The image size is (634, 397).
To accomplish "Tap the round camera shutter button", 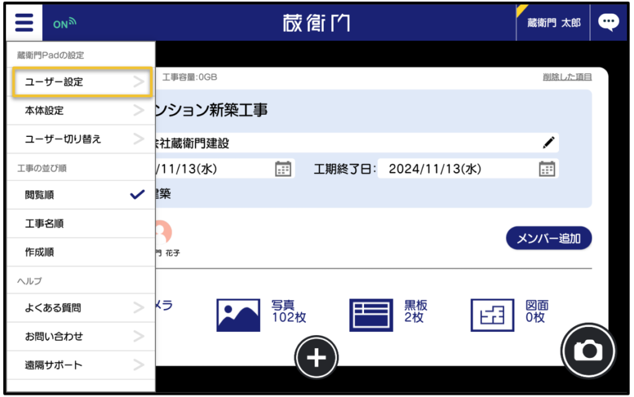I will tap(588, 351).
